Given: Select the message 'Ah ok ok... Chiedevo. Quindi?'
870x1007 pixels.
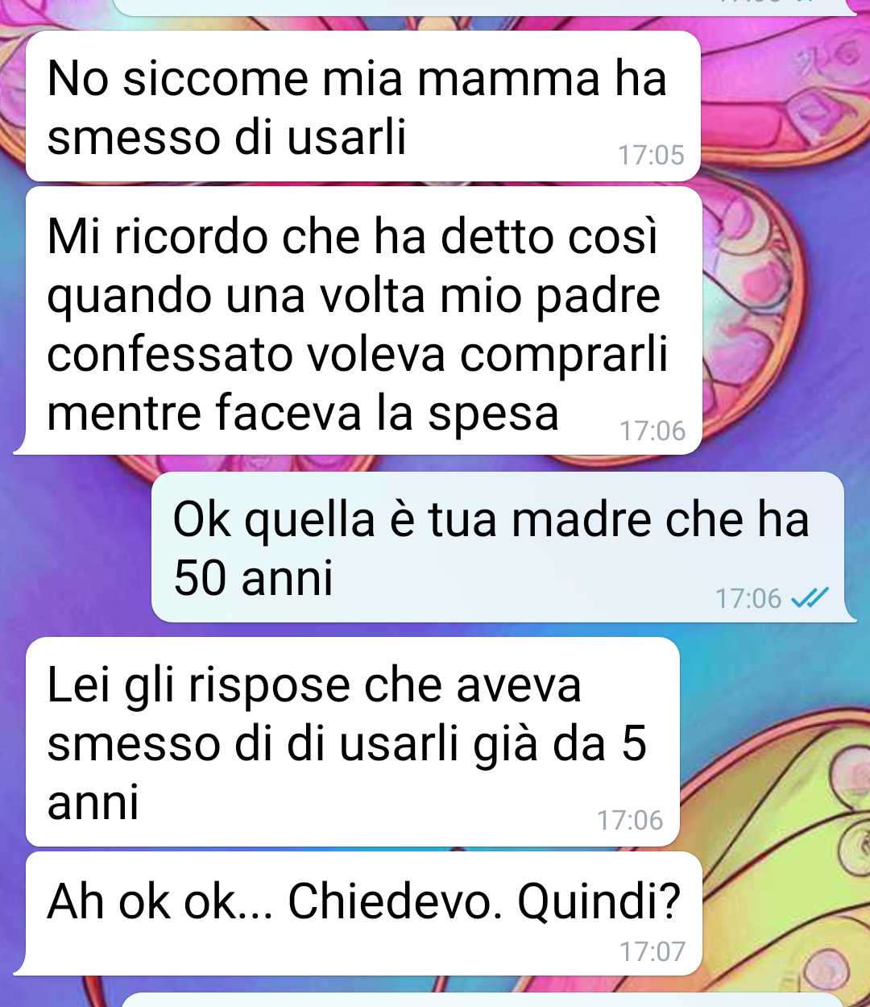Looking at the screenshot, I should point(358,913).
